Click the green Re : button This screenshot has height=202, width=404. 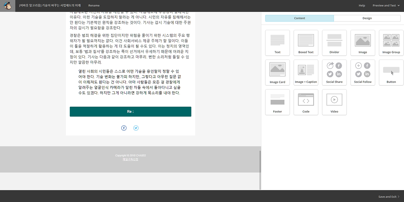pyautogui.click(x=130, y=112)
